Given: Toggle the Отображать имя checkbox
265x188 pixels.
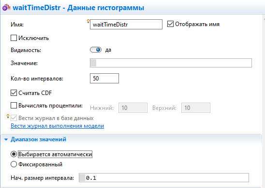Looking at the screenshot, I should click(170, 24).
